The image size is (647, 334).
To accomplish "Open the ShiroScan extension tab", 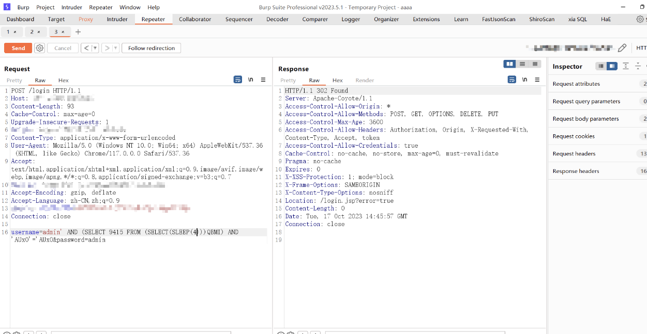I will point(541,19).
